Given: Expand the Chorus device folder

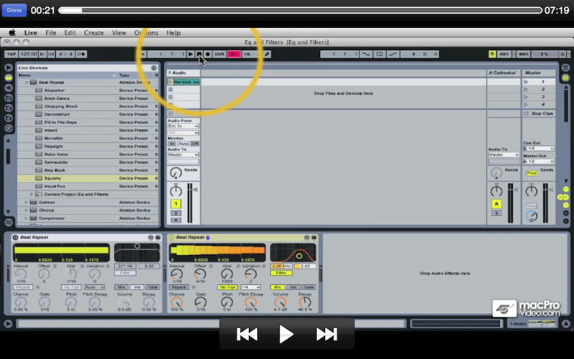Looking at the screenshot, I should [27, 210].
